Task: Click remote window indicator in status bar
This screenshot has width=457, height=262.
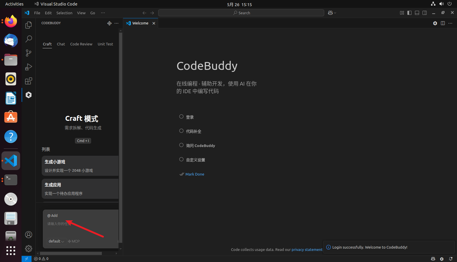Action: (x=27, y=259)
